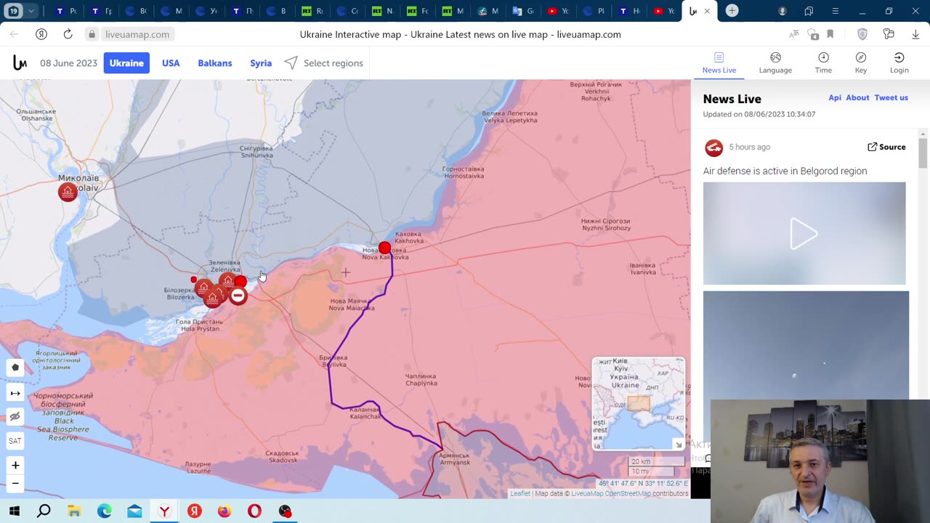Image resolution: width=930 pixels, height=523 pixels.
Task: Zoom out the map with minus
Action: pos(15,483)
